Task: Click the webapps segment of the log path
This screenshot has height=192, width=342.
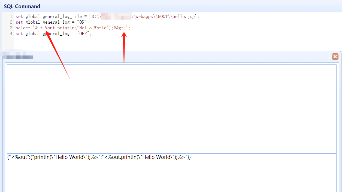Action: [x=144, y=17]
